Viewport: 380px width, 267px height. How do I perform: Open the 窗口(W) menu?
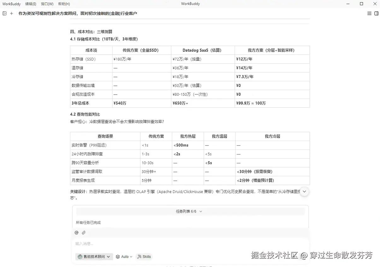pyautogui.click(x=47, y=4)
